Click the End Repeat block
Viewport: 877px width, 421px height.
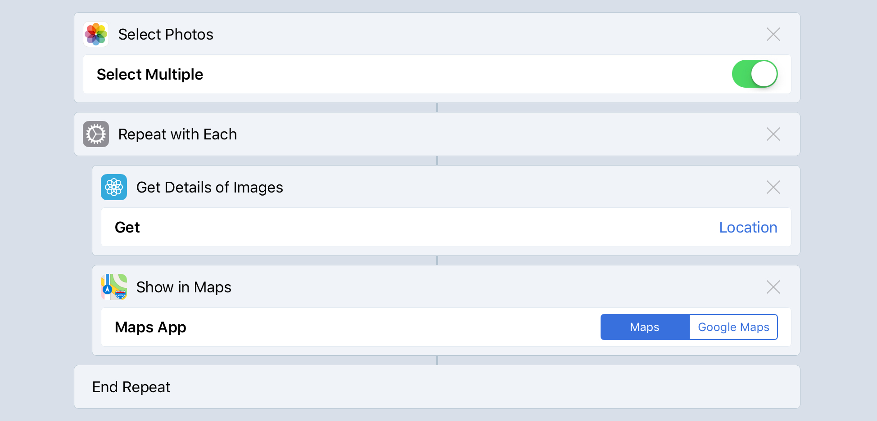pyautogui.click(x=437, y=387)
